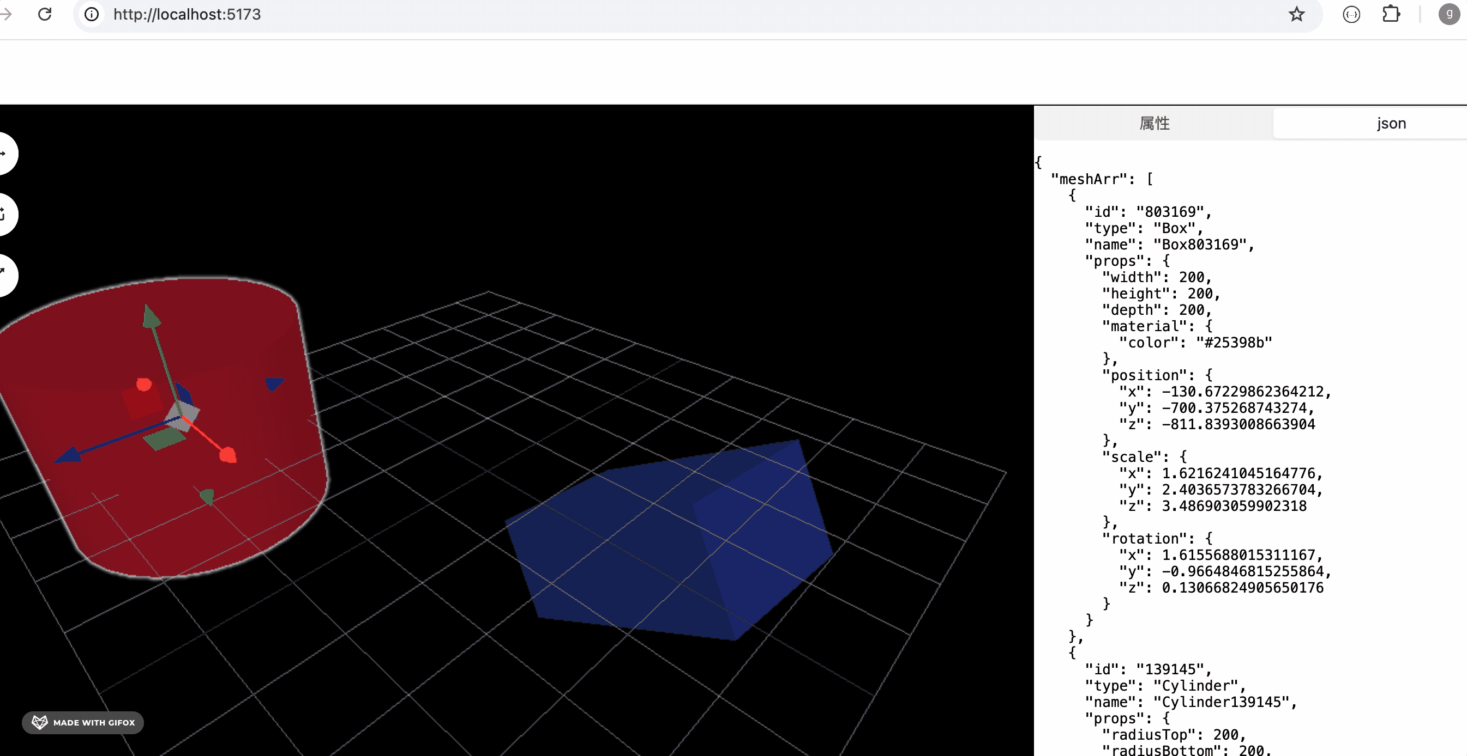This screenshot has height=756, width=1467.
Task: Click the "name": "Box803169" line
Action: 1169,245
